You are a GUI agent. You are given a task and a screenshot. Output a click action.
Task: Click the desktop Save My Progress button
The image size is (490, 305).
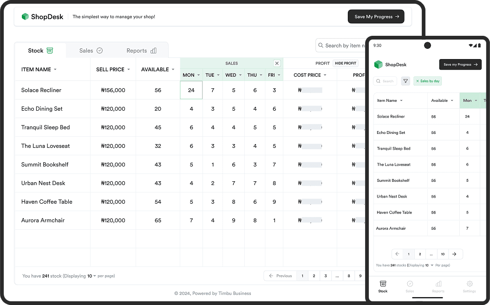pyautogui.click(x=376, y=17)
